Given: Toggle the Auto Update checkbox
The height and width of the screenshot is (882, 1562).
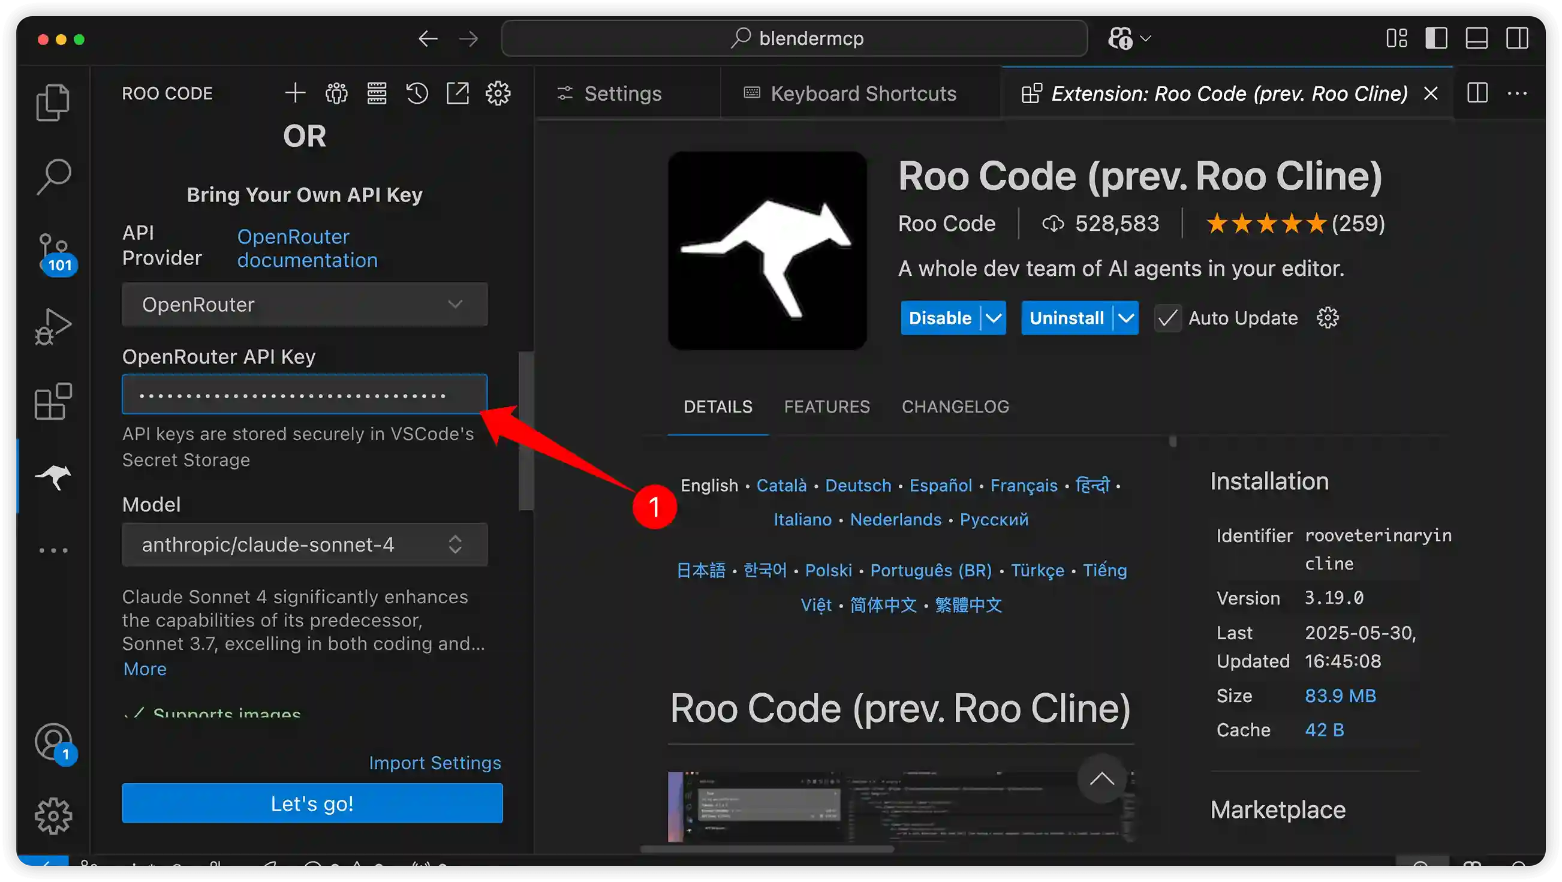Looking at the screenshot, I should [x=1167, y=318].
